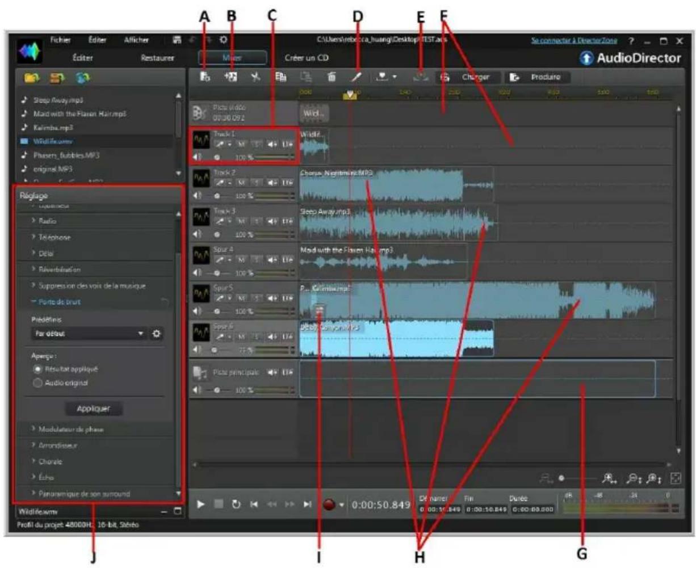Click the Appliquer button
The image size is (696, 568).
pyautogui.click(x=94, y=409)
